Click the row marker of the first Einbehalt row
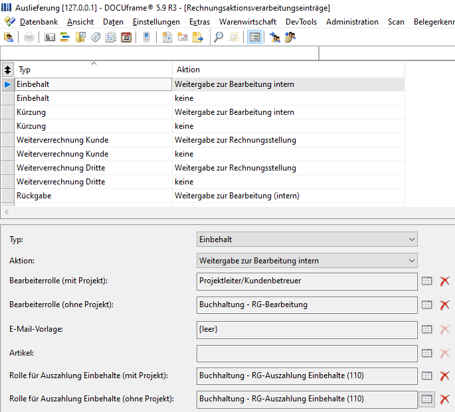The height and width of the screenshot is (412, 455). (x=8, y=84)
